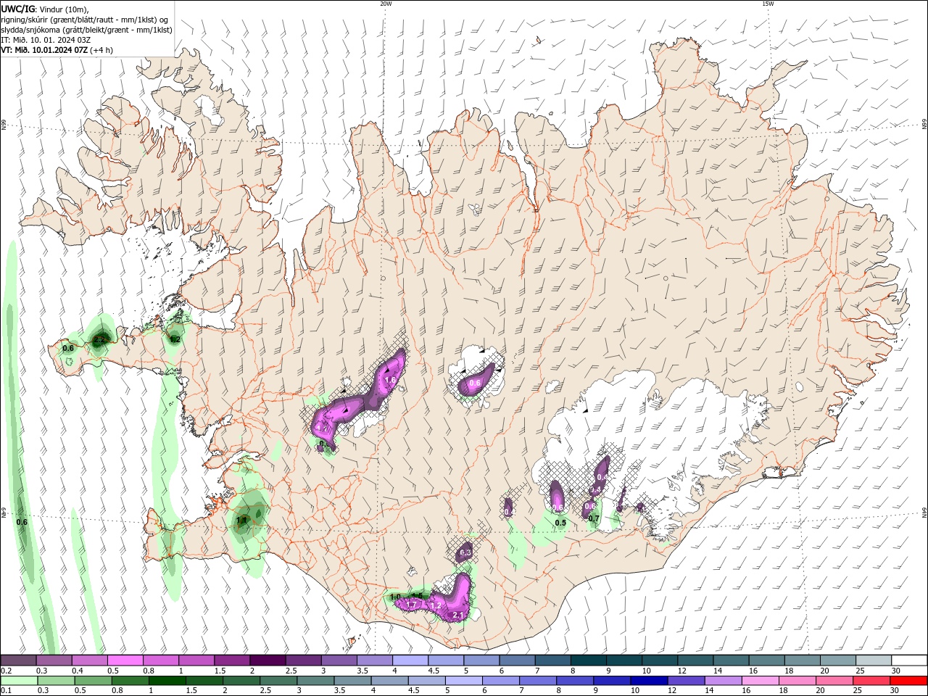Pick the dark teal snow swatch at 8
The height and width of the screenshot is (696, 928).
(x=588, y=660)
